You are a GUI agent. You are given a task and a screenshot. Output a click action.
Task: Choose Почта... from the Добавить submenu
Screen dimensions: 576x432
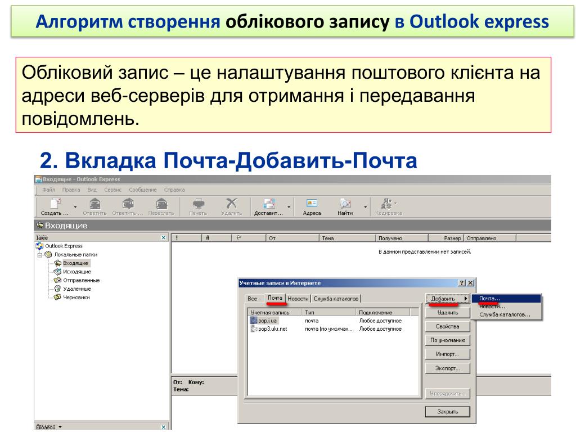506,298
